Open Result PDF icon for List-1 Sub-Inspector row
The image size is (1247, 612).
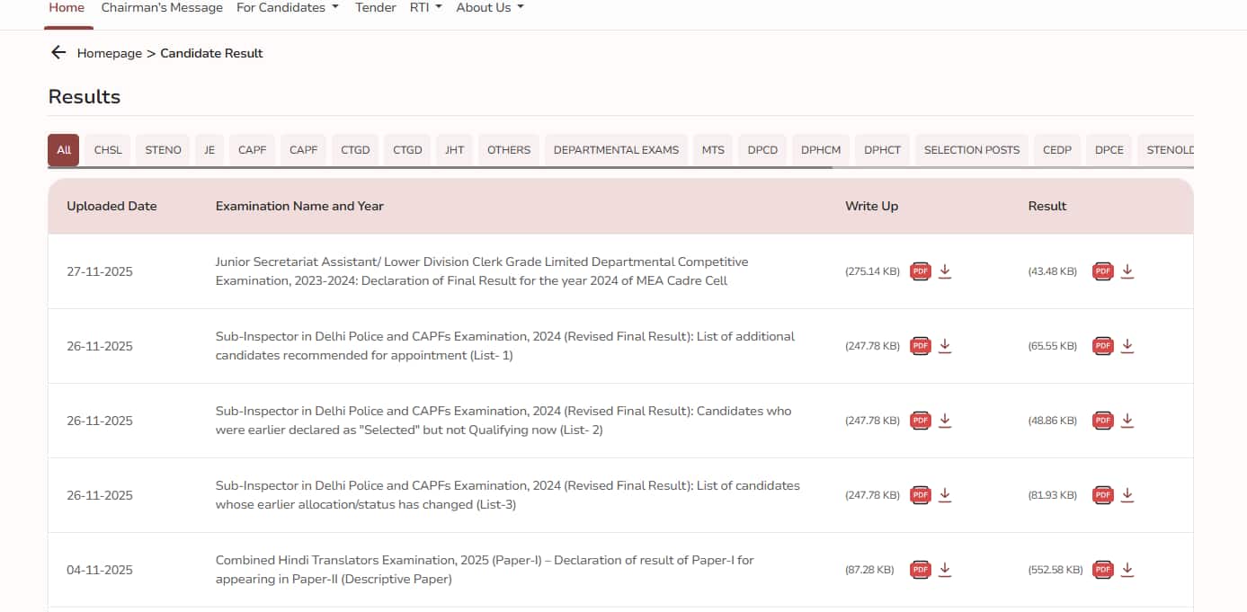(1102, 346)
